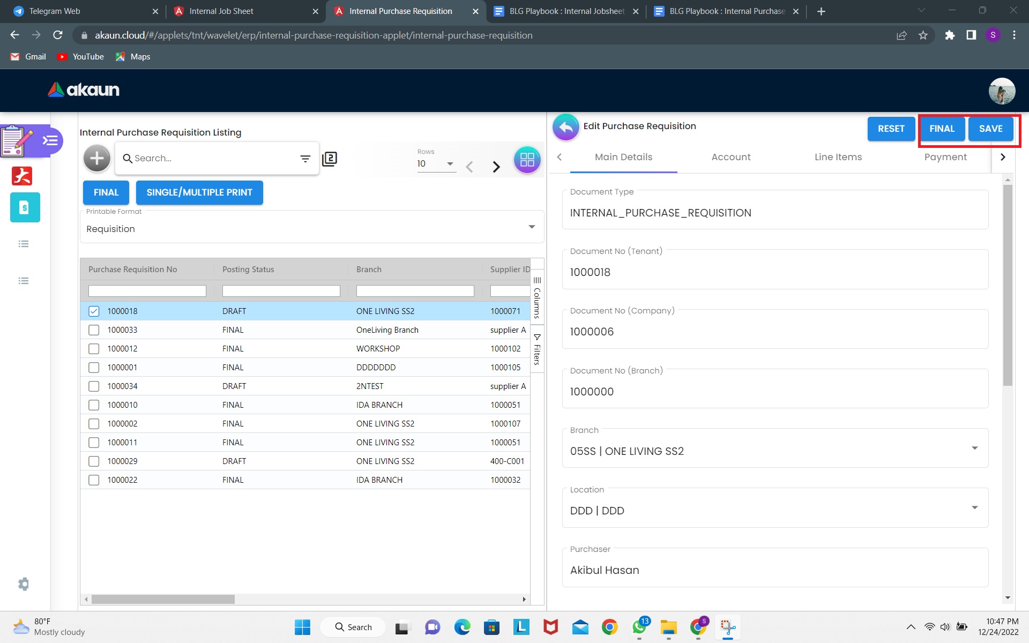This screenshot has height=643, width=1029.
Task: Click the search filter lines icon
Action: (x=305, y=159)
